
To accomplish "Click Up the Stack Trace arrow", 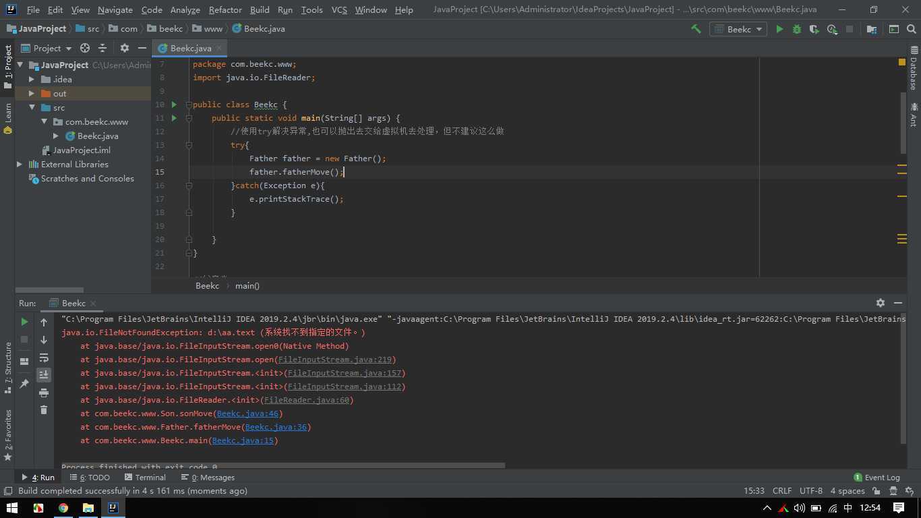I will pos(44,322).
